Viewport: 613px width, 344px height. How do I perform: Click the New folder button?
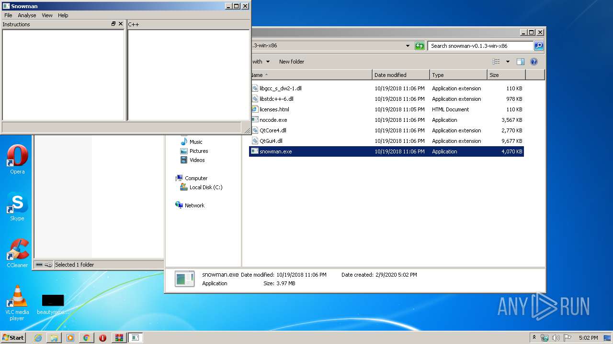[x=292, y=62]
